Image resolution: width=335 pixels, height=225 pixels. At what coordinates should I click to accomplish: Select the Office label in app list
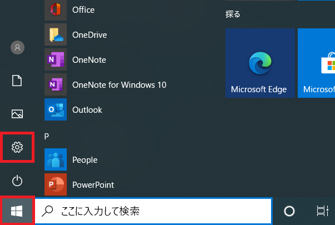coord(83,10)
